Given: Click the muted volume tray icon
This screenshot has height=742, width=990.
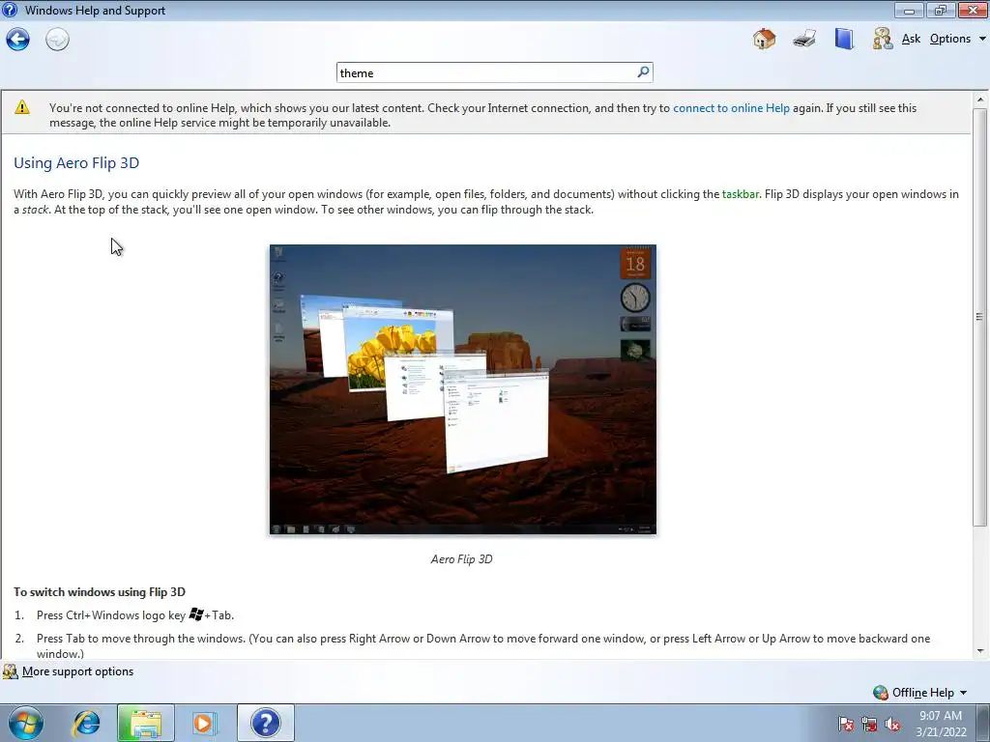Looking at the screenshot, I should point(892,724).
